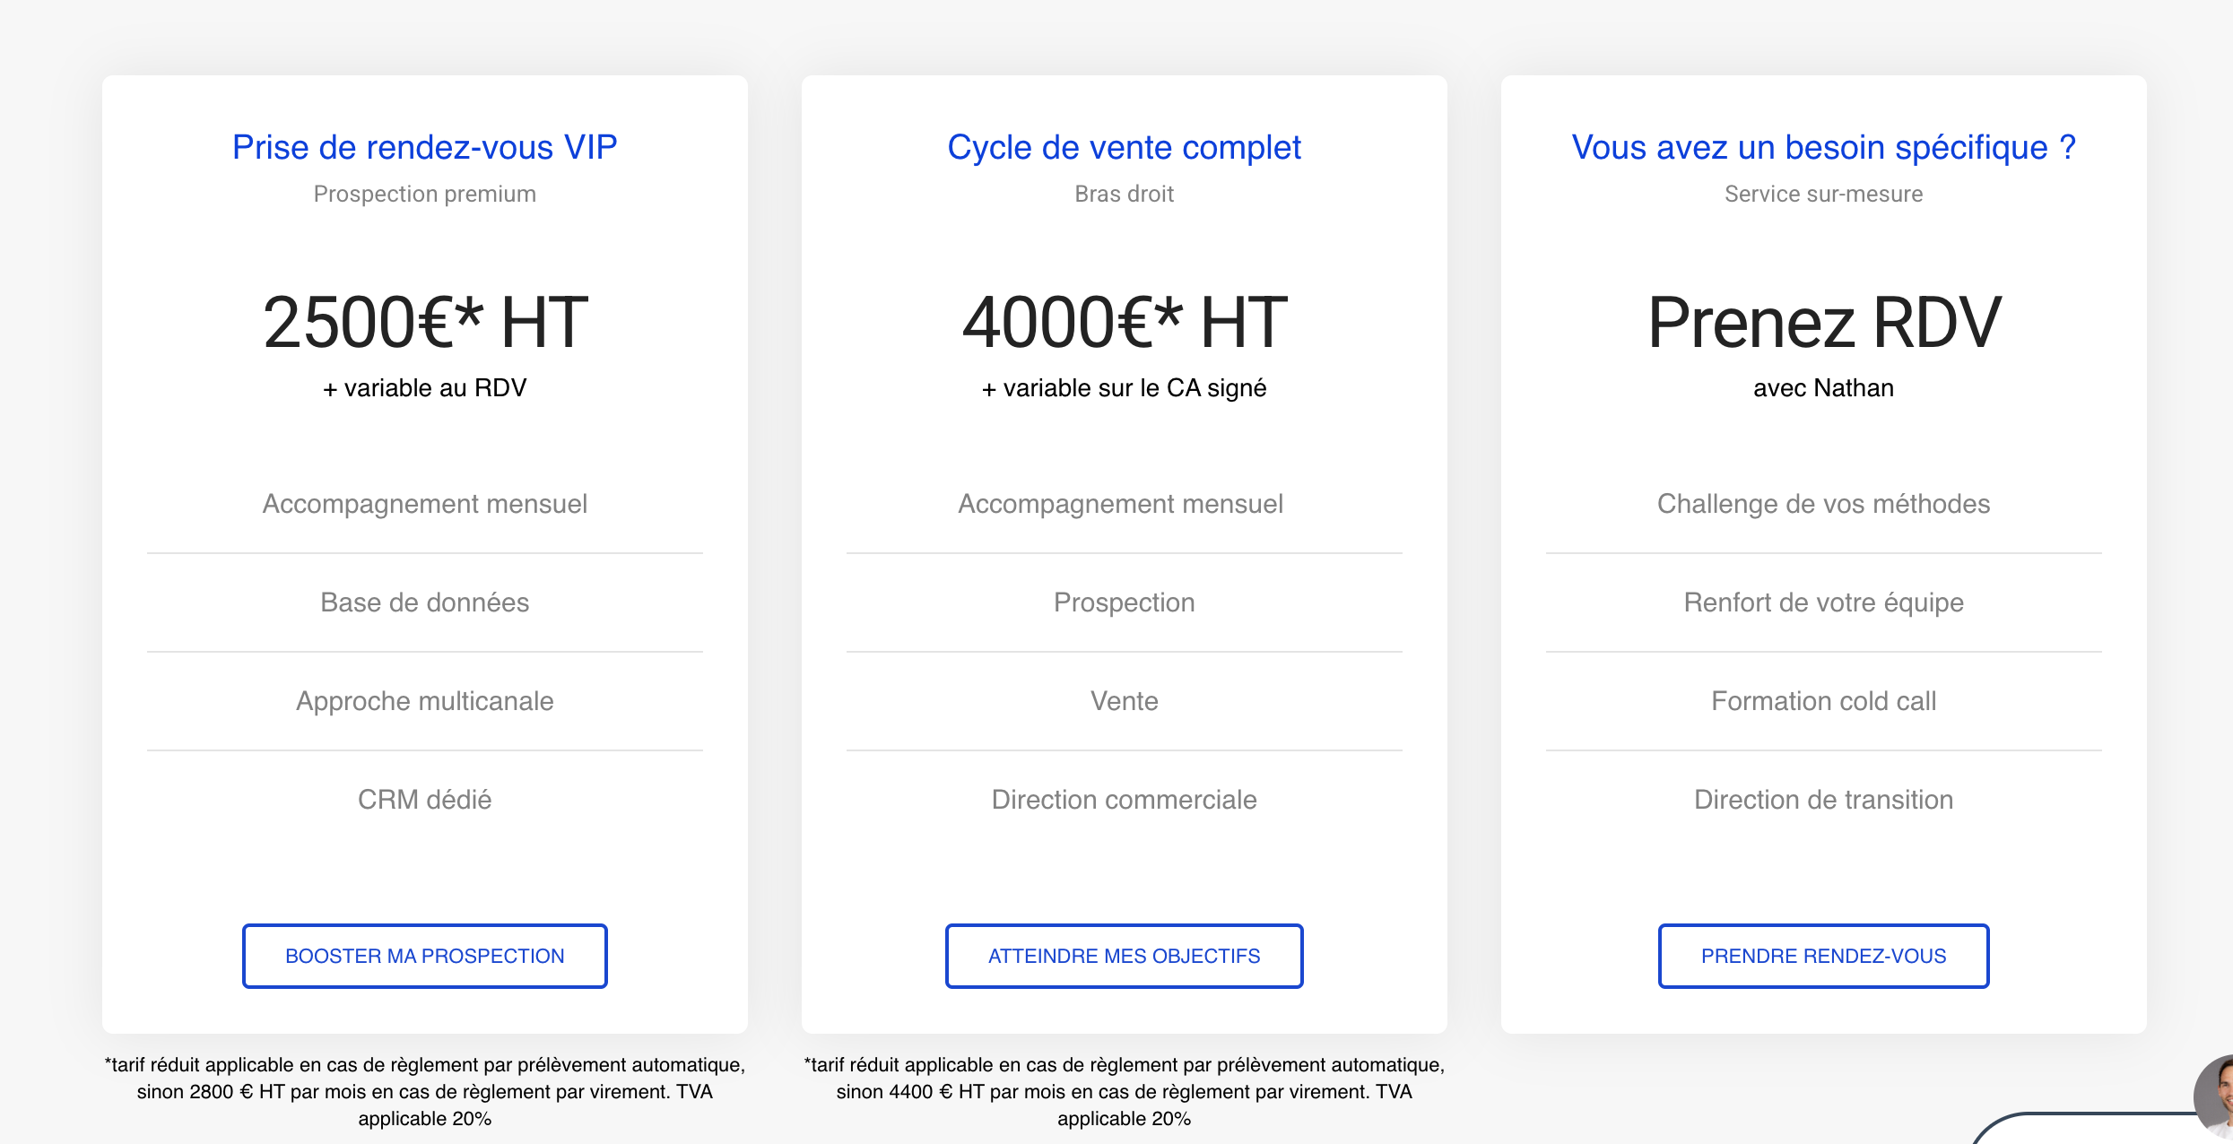Viewport: 2233px width, 1144px height.
Task: Click the BOOSTER MA PROSPECTION button
Action: 424,956
